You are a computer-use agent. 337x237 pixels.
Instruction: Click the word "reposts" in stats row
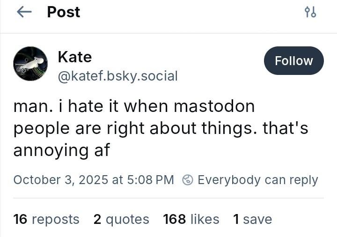coord(55,219)
